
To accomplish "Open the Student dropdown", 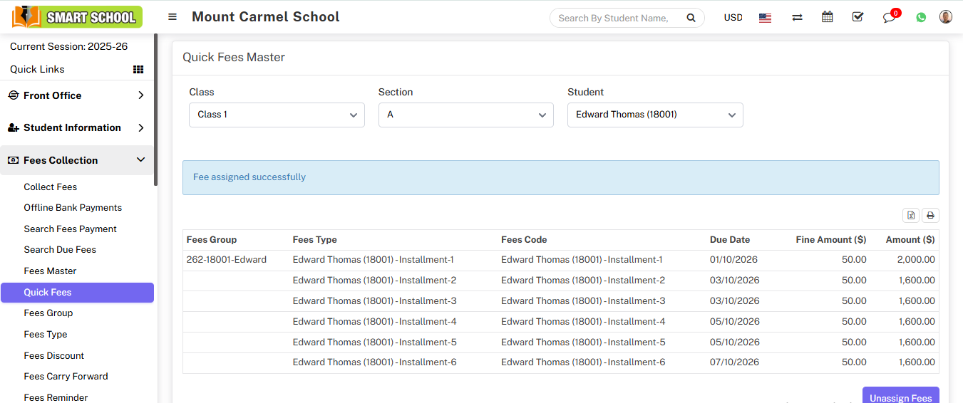I will pos(655,115).
